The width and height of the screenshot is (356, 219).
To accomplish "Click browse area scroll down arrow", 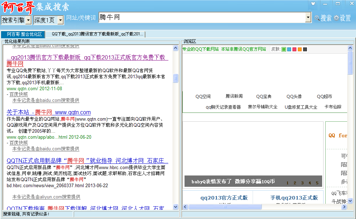I will [x=350, y=201].
